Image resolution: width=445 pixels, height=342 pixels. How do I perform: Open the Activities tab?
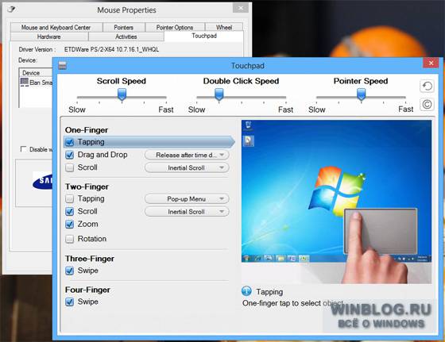[126, 37]
